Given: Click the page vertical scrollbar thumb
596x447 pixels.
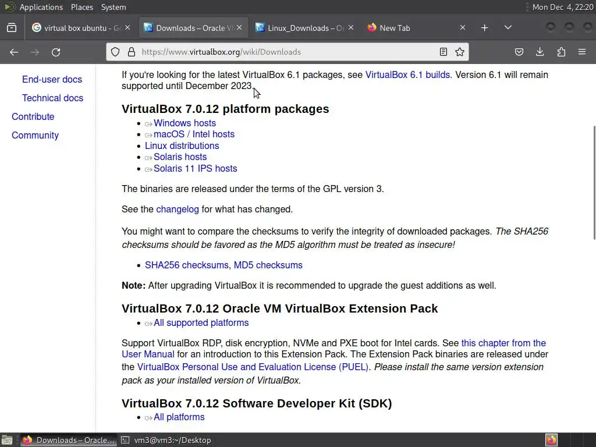Looking at the screenshot, I should coord(594,182).
